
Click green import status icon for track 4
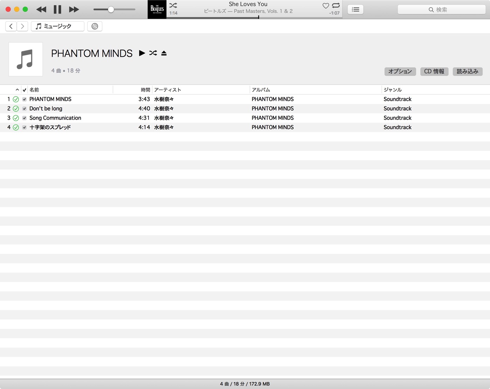(16, 127)
